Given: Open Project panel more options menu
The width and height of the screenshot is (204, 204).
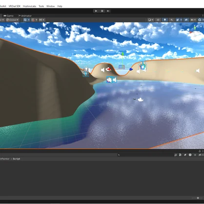Looking at the screenshot, I should (x=203, y=151).
